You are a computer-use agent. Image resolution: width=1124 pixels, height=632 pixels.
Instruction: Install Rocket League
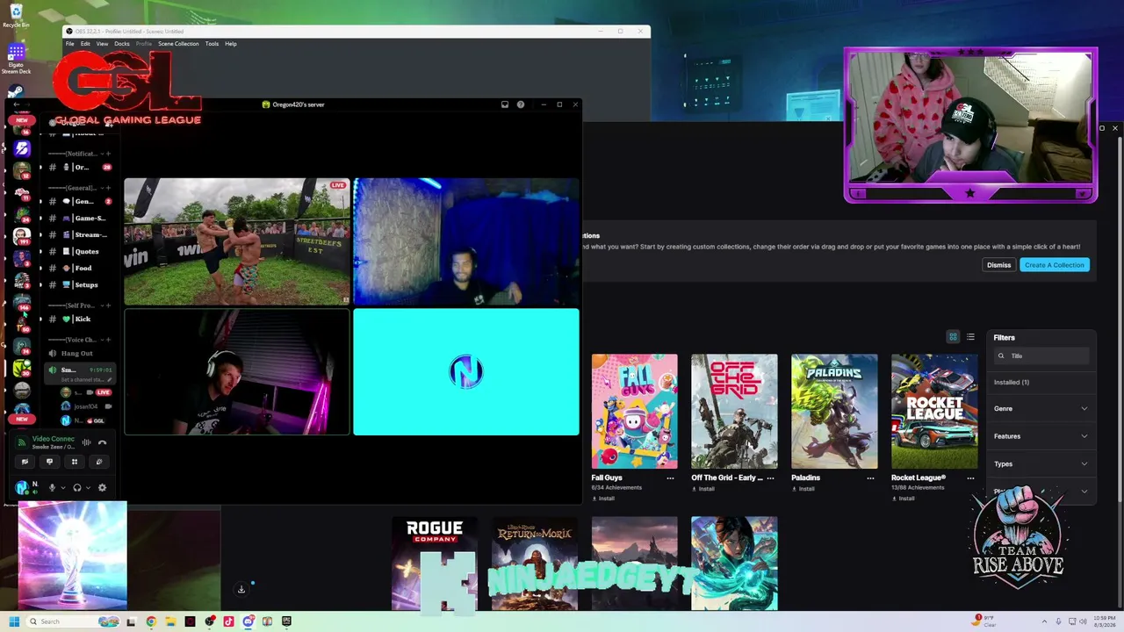coord(904,499)
